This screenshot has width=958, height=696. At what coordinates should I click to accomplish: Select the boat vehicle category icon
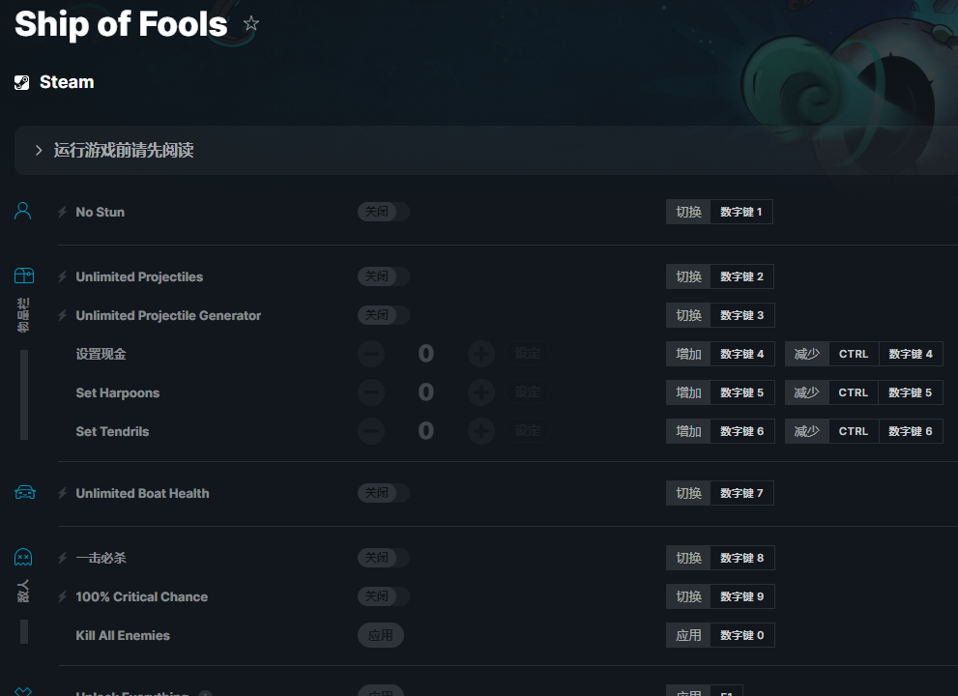24,493
